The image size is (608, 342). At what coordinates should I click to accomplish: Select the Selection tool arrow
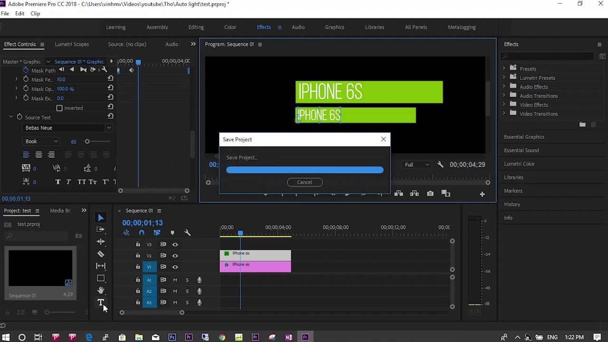[x=101, y=218]
